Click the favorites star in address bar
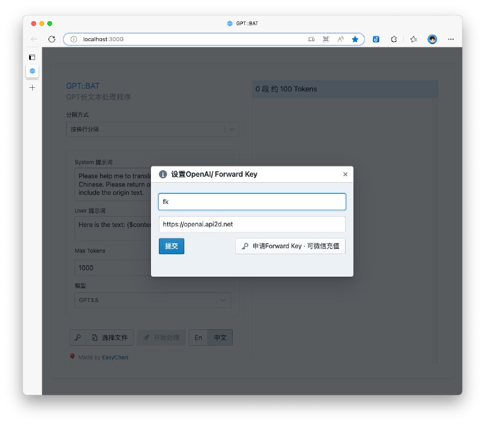The image size is (485, 425). [x=355, y=39]
